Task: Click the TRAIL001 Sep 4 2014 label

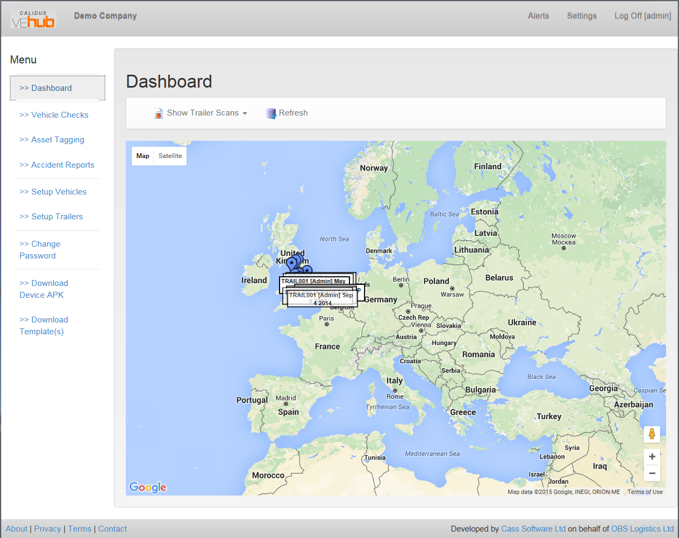Action: click(322, 299)
